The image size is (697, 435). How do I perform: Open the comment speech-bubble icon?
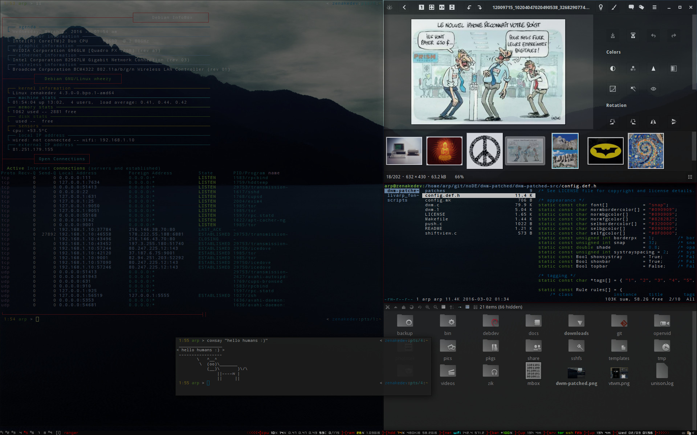point(631,7)
